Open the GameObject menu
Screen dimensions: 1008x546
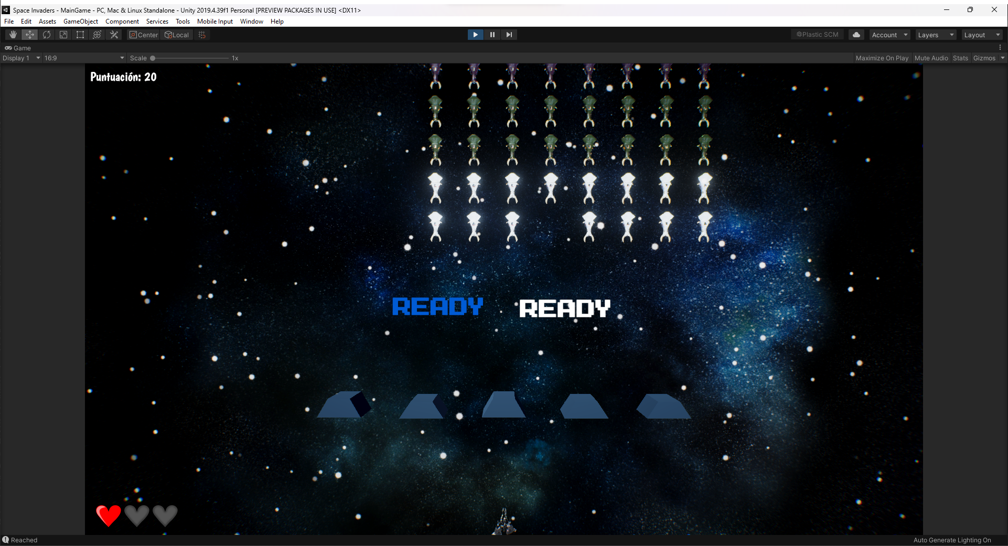[81, 22]
